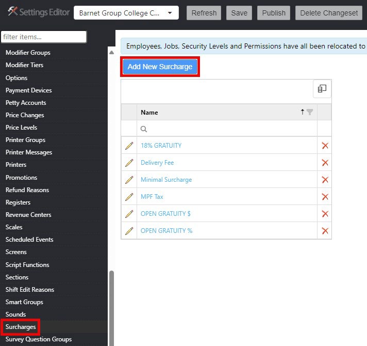Screen dimensions: 367x346
Task: Click sort ascending arrow in Name header
Action: click(303, 112)
